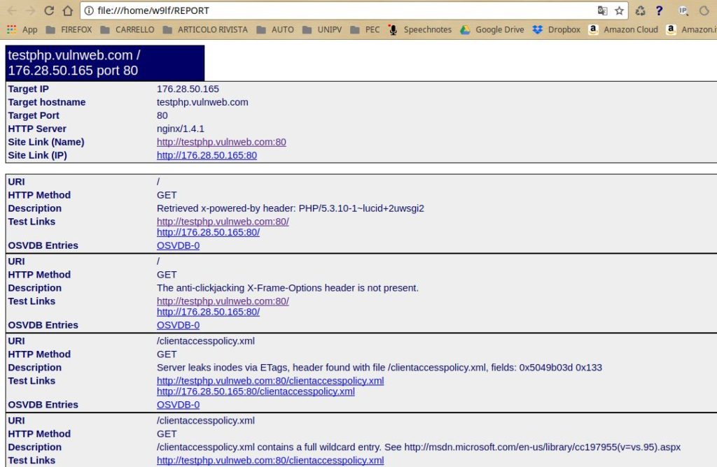The height and width of the screenshot is (467, 717).
Task: Open the Amazon Cloud bookmark
Action: pos(622,29)
